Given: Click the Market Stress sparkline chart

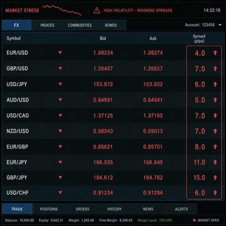Looking at the screenshot, I should [x=62, y=10].
